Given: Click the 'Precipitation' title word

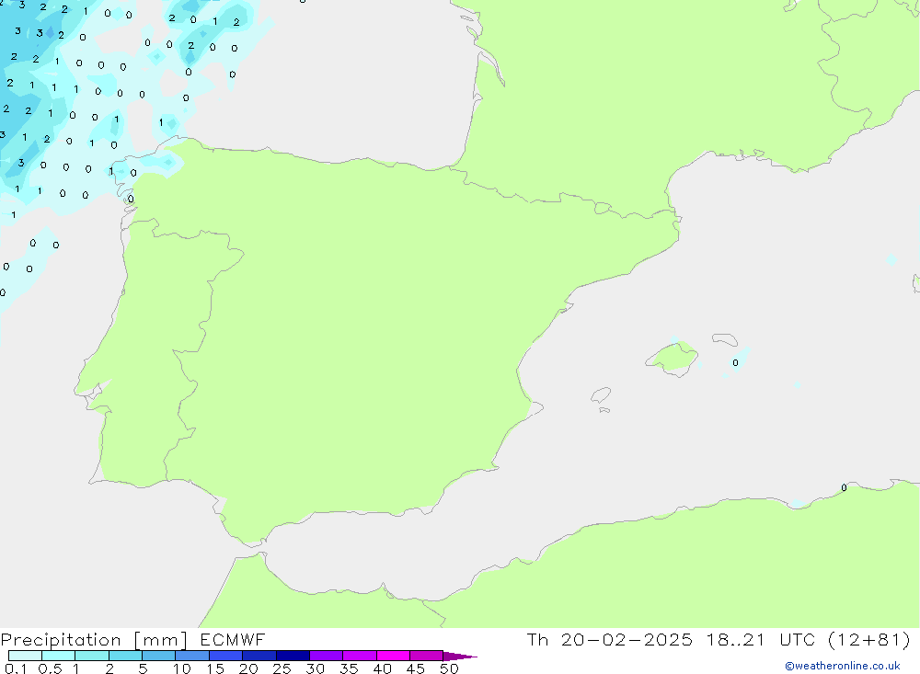Looking at the screenshot, I should pyautogui.click(x=61, y=640).
